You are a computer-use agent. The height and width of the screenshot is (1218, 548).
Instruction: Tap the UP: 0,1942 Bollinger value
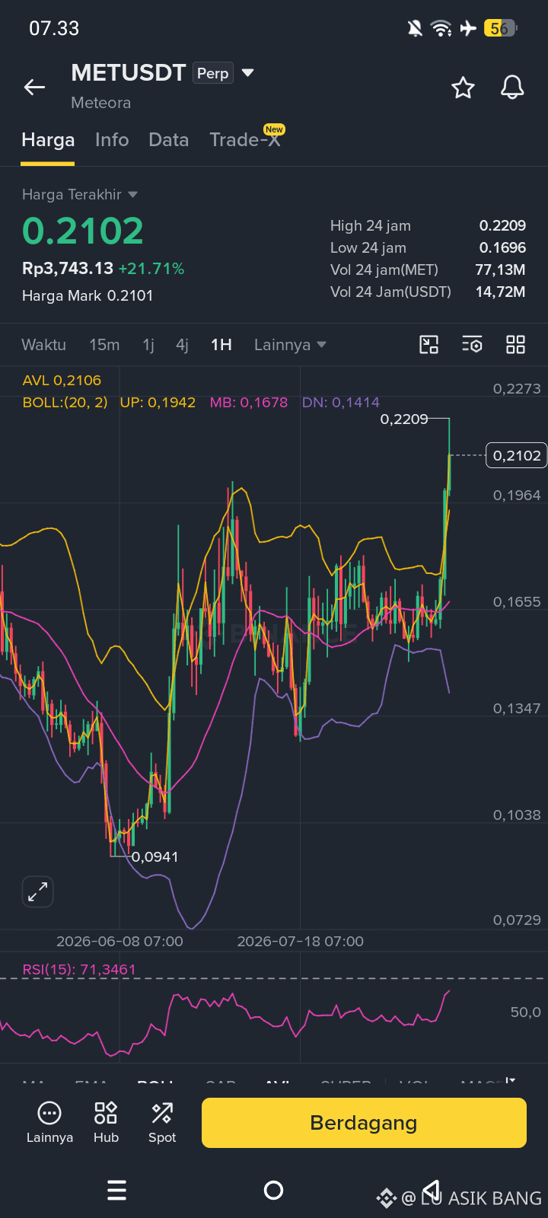(158, 403)
